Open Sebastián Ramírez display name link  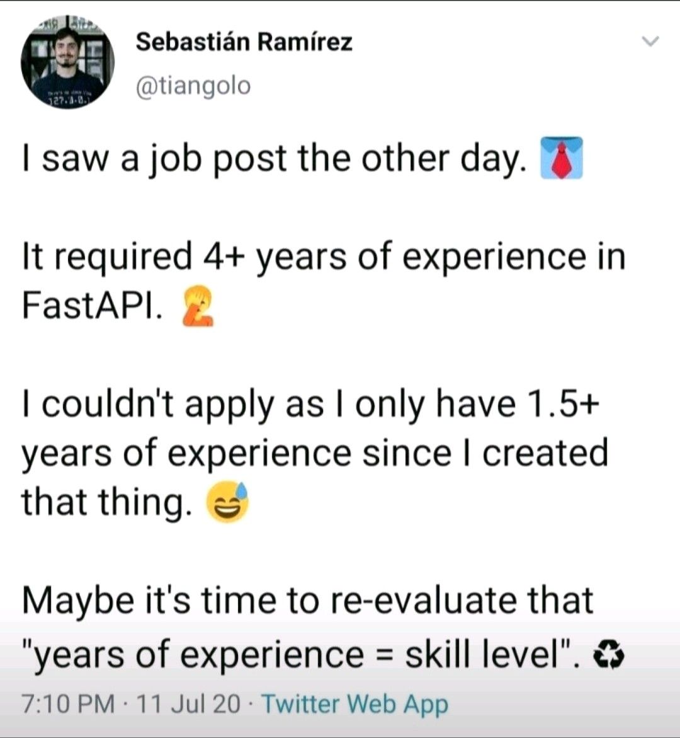pos(244,42)
